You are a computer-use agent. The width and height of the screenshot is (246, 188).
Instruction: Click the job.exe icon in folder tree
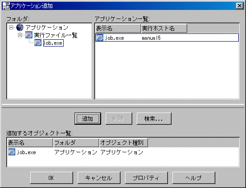38,43
